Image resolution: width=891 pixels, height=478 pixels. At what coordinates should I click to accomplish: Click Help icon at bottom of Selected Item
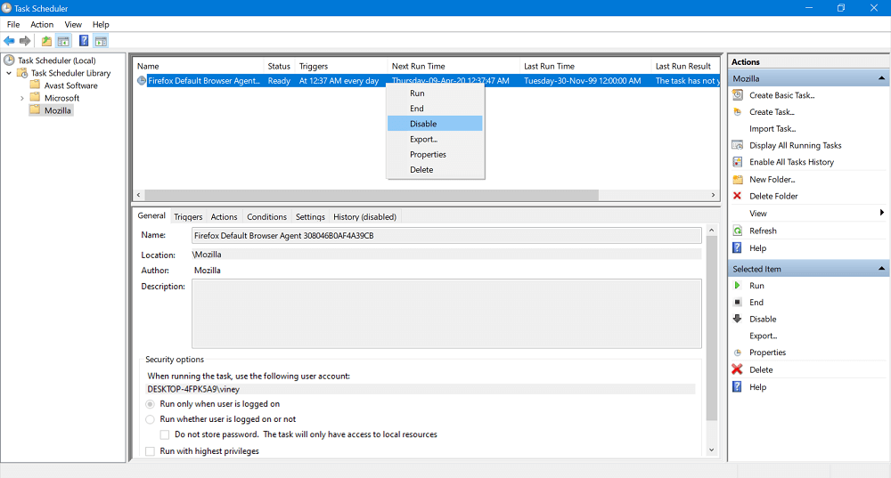point(738,387)
